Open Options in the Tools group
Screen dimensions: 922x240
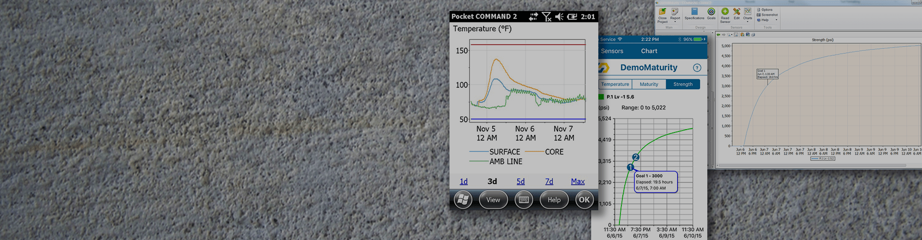[764, 10]
